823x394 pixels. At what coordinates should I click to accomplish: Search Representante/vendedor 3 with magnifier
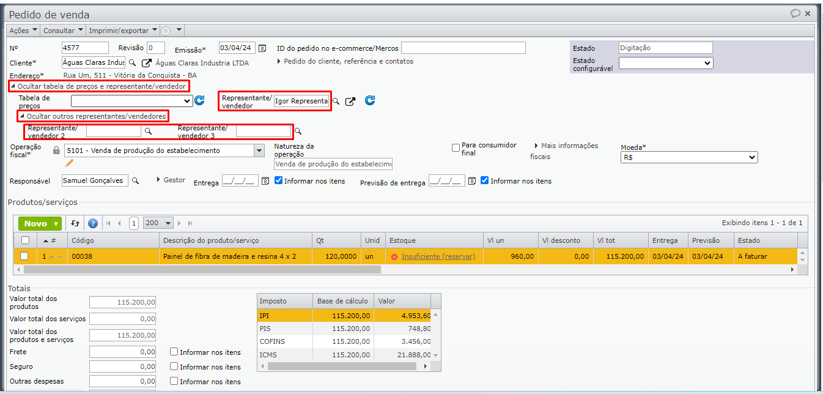pos(298,131)
